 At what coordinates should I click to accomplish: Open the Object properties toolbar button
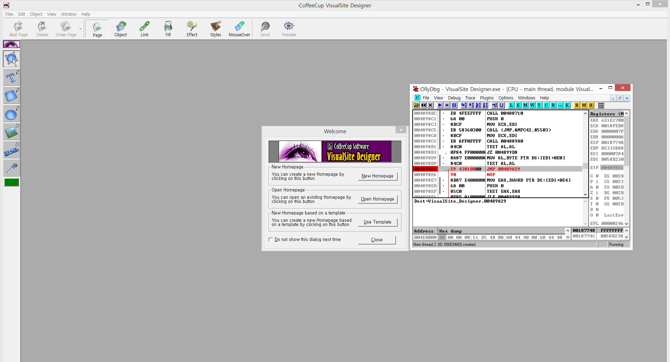pyautogui.click(x=121, y=29)
